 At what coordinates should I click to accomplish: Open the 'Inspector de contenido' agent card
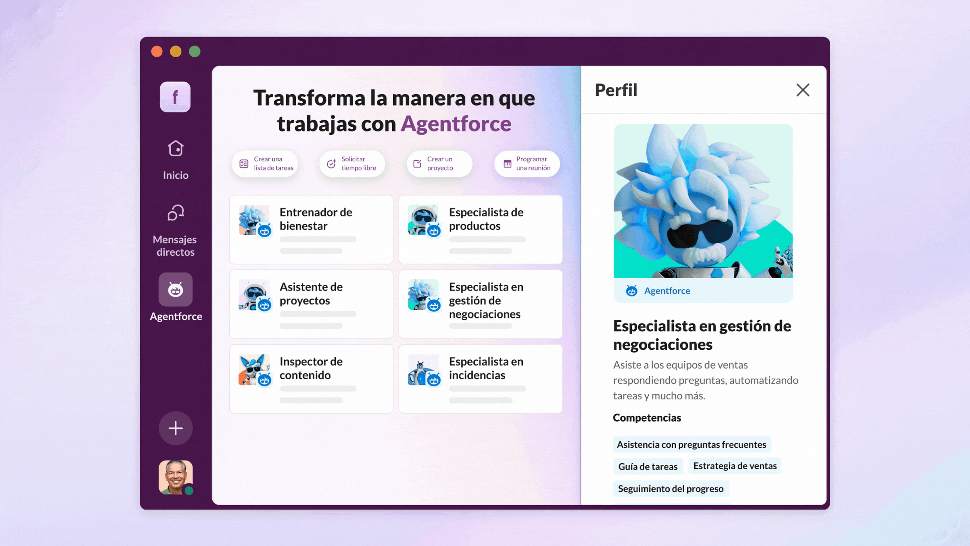pyautogui.click(x=311, y=379)
